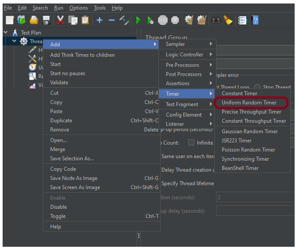The width and height of the screenshot is (299, 252).
Task: Click the binoculars Search icon
Action: click(x=216, y=20)
